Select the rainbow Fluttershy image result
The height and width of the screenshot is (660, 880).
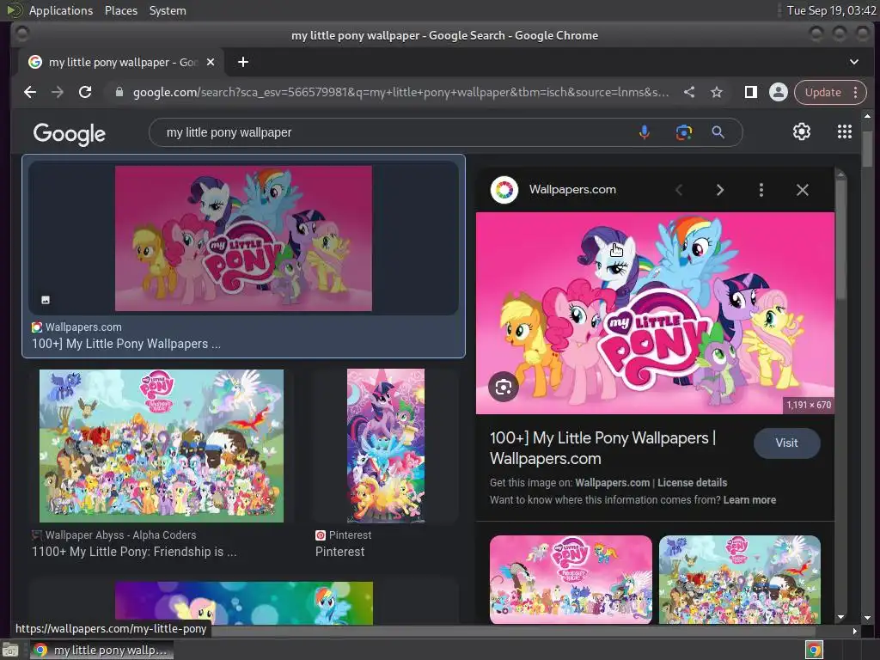point(243,602)
